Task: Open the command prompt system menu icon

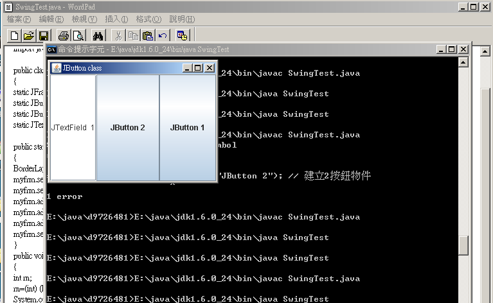Action: click(x=51, y=49)
